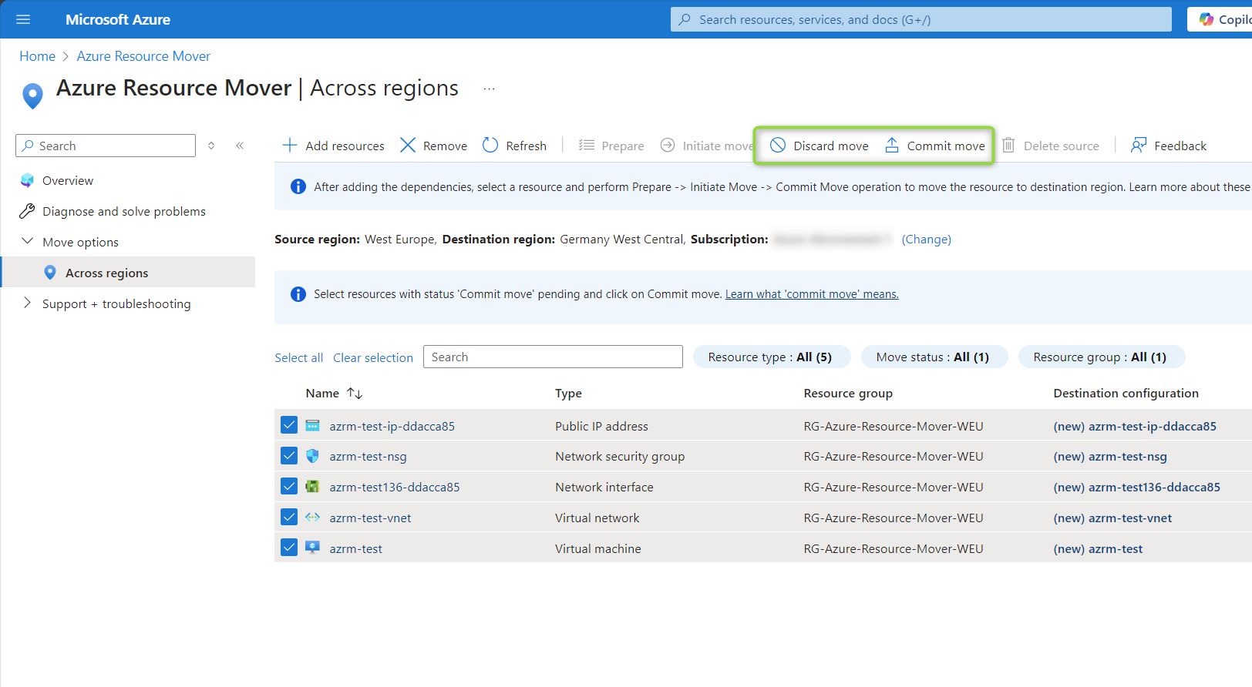
Task: Click the Prepare list icon
Action: 587,145
